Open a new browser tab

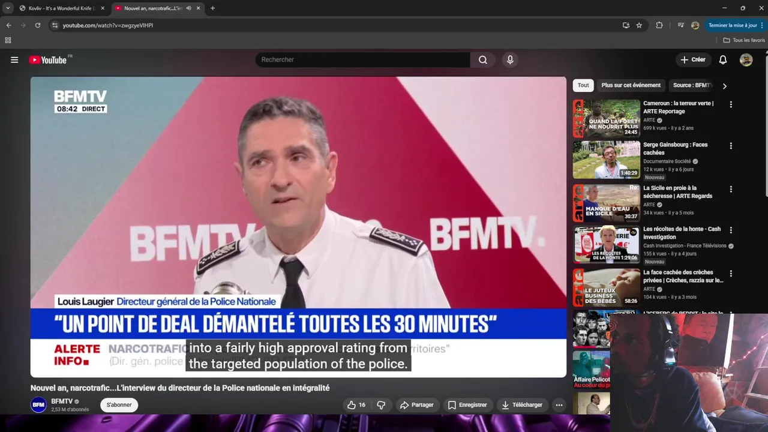pyautogui.click(x=212, y=8)
